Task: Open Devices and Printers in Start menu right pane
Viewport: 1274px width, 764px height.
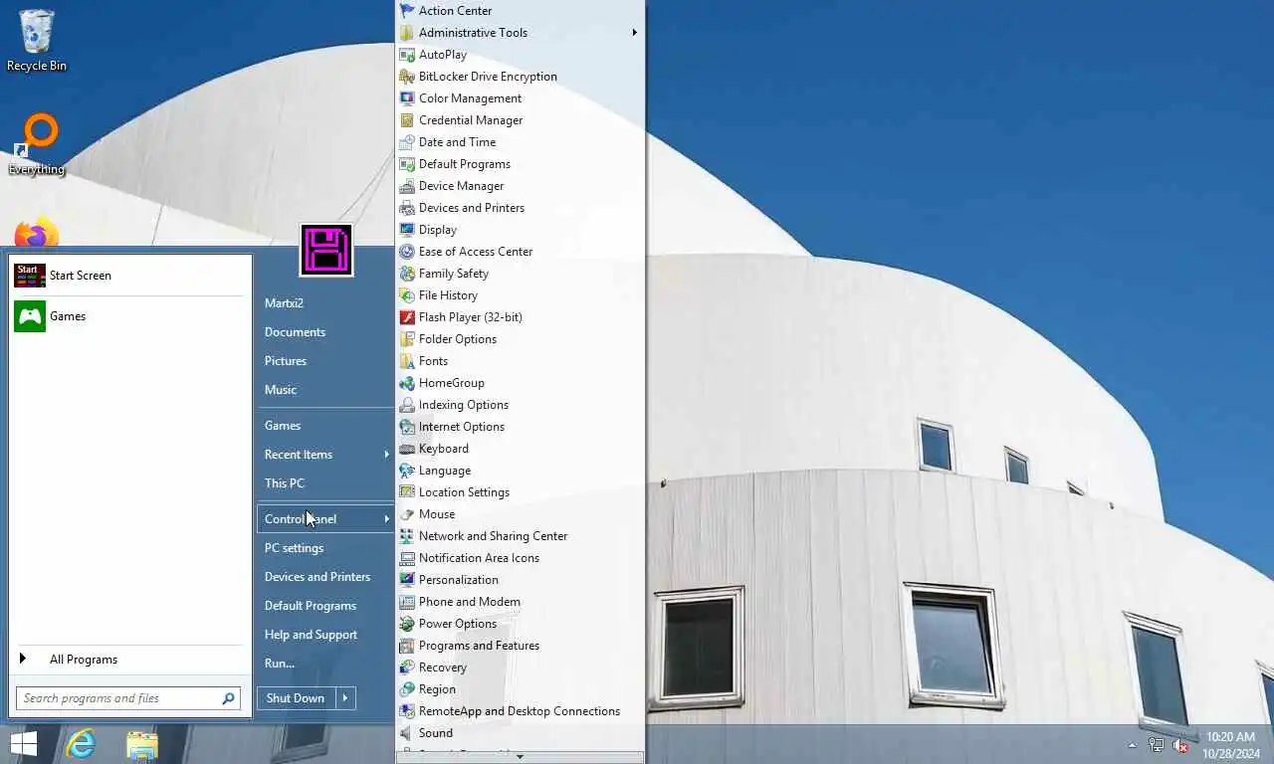Action: click(x=318, y=577)
